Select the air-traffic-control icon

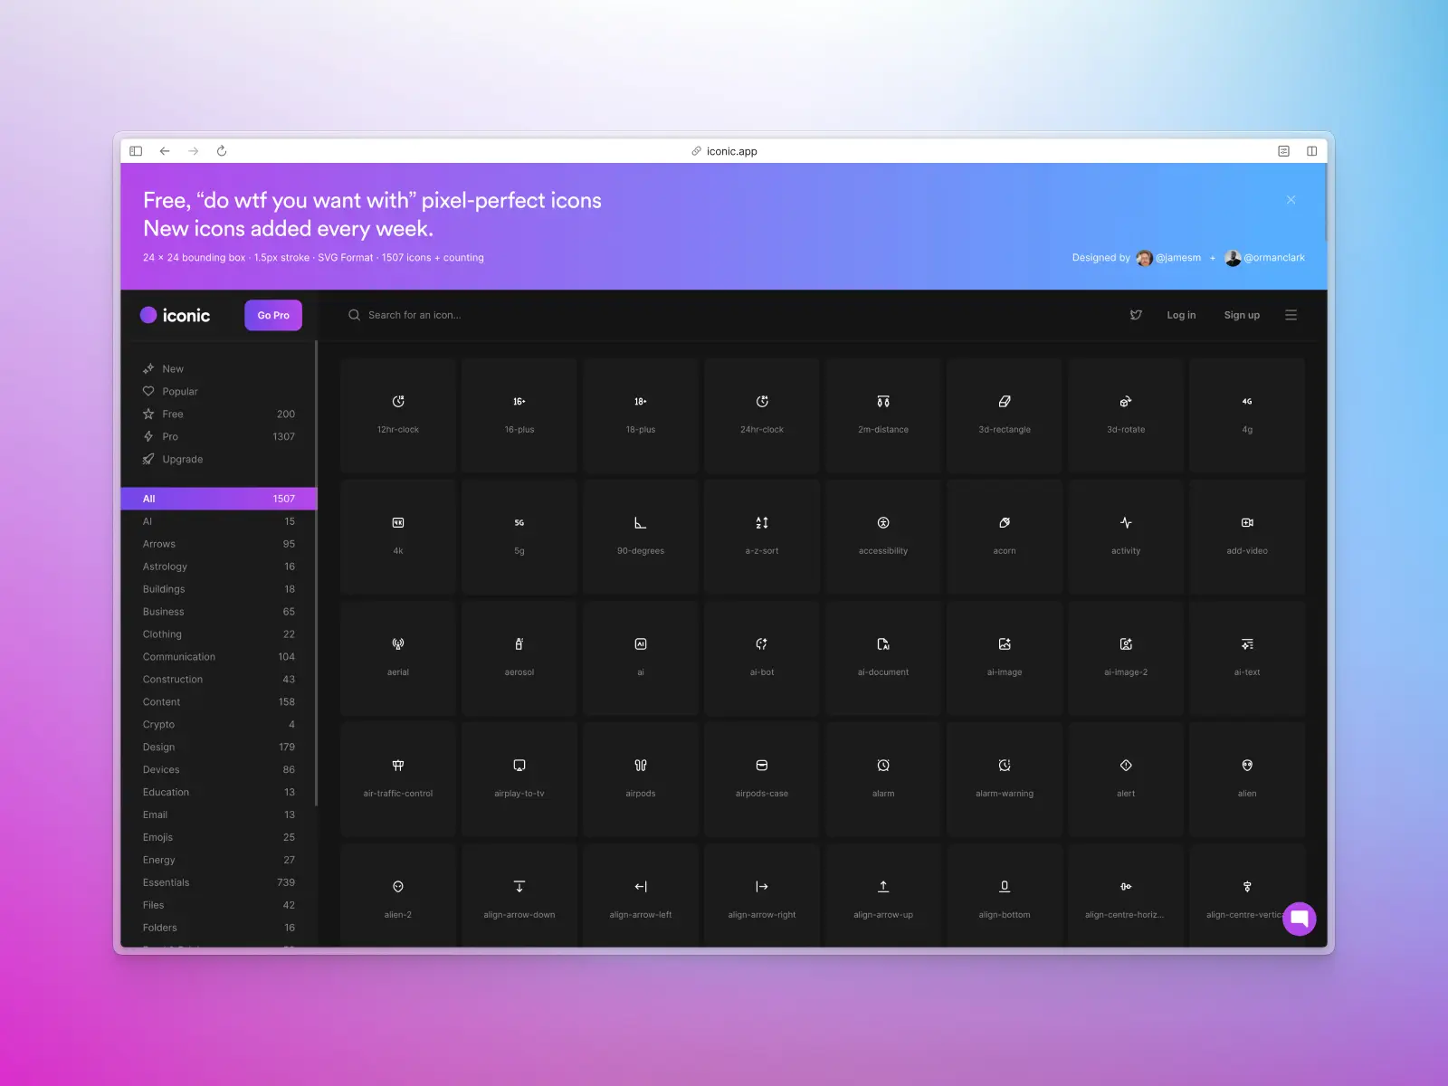pyautogui.click(x=398, y=779)
